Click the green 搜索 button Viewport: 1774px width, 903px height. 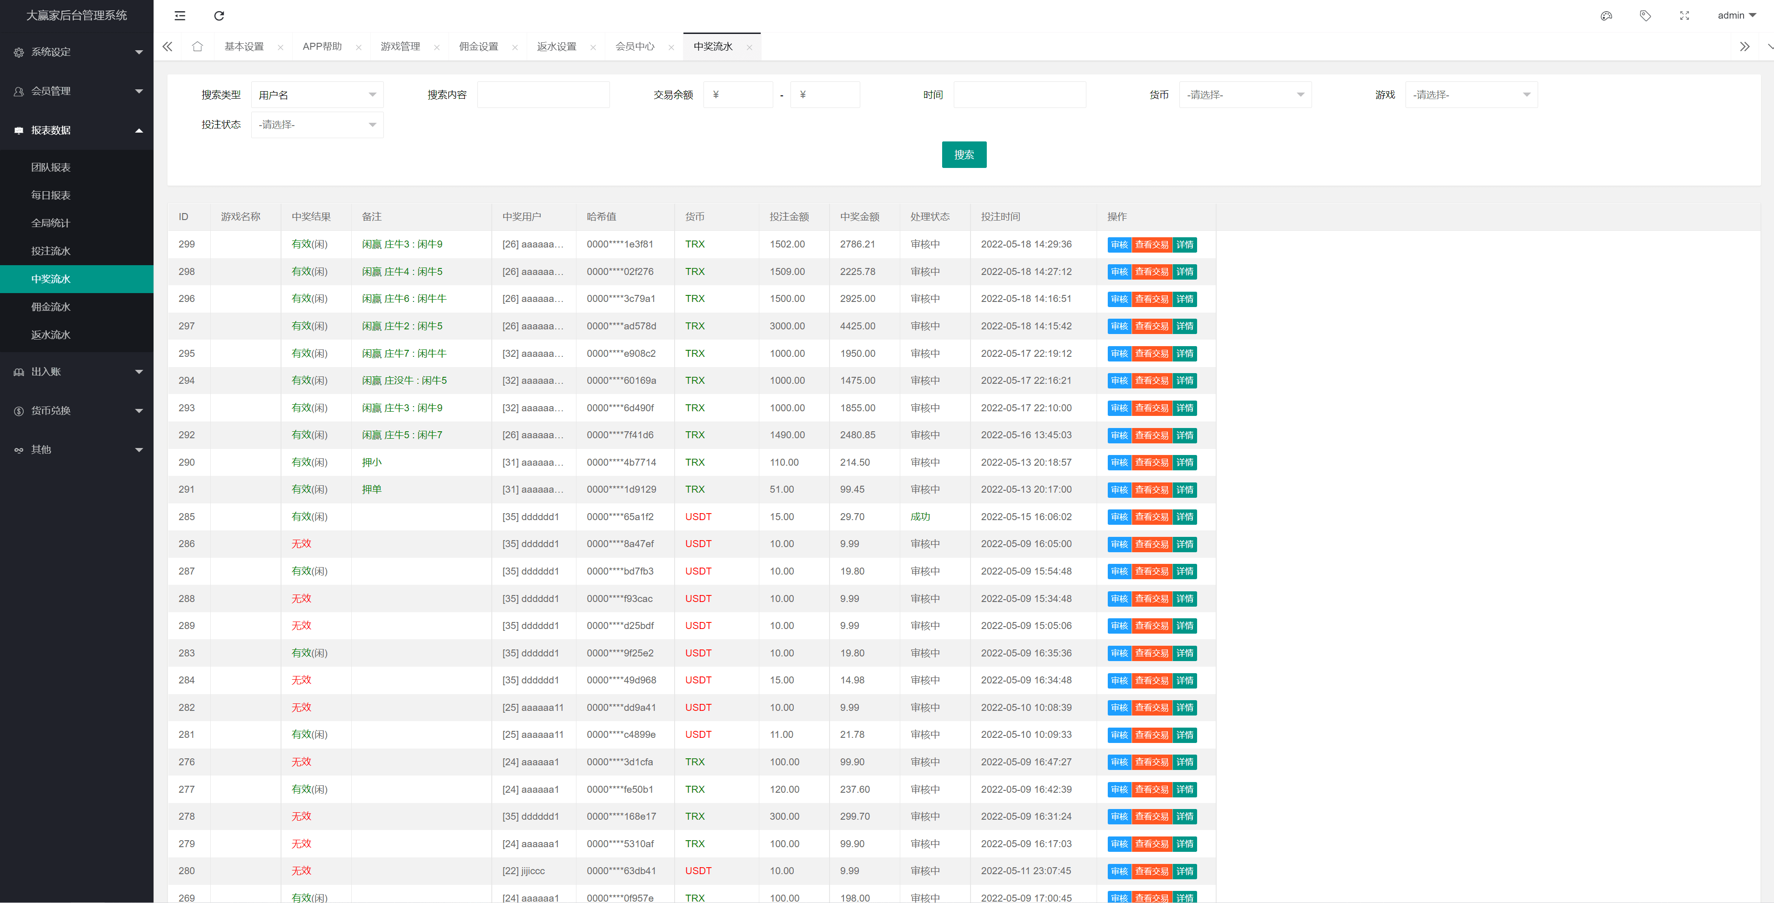(964, 154)
